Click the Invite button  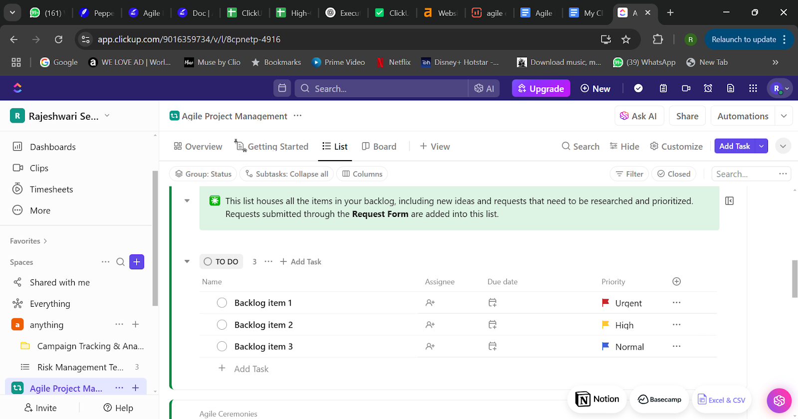tap(41, 408)
